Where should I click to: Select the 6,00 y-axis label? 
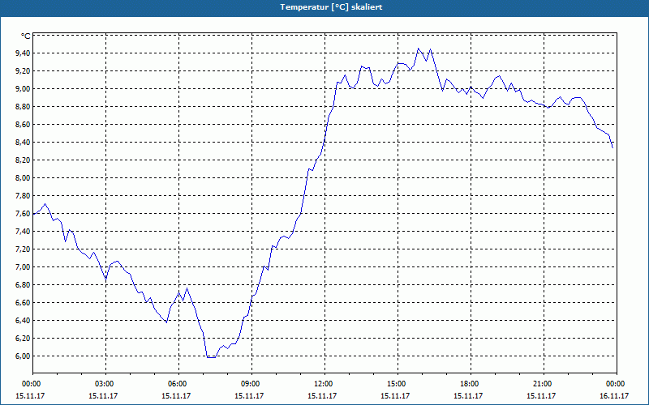click(23, 356)
